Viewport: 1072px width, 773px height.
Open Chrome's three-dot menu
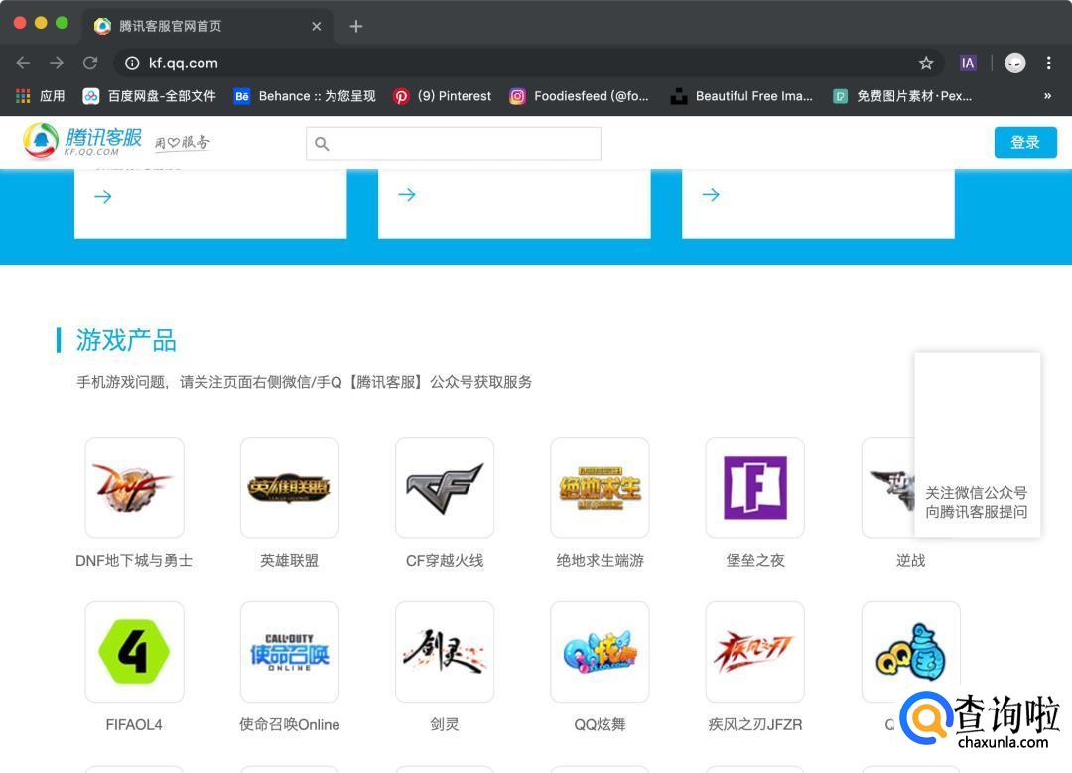(1048, 64)
